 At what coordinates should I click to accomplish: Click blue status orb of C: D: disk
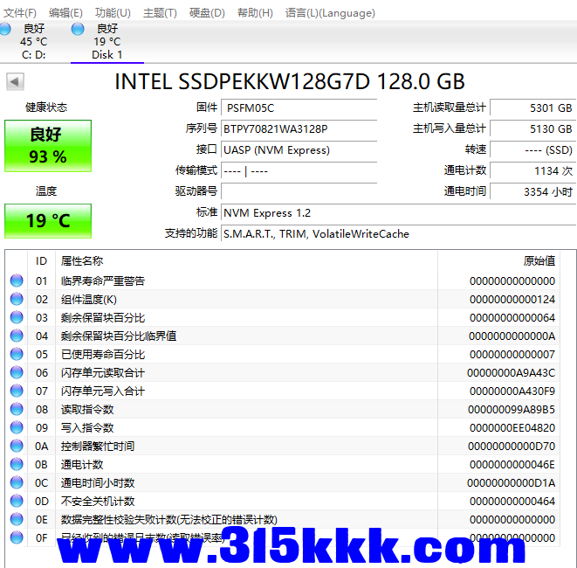pyautogui.click(x=4, y=29)
